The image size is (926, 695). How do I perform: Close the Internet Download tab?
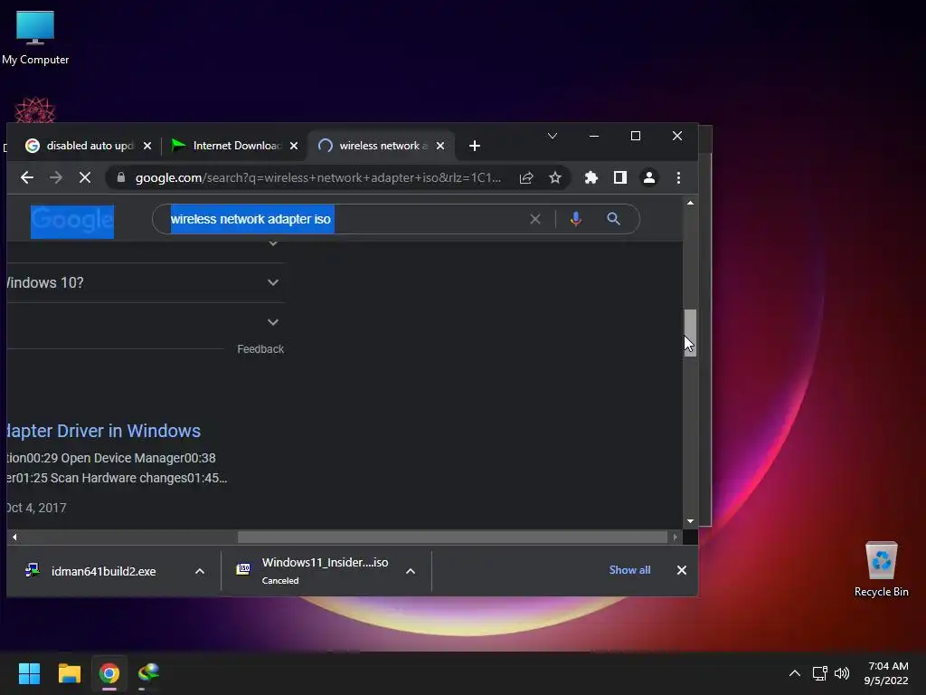294,146
